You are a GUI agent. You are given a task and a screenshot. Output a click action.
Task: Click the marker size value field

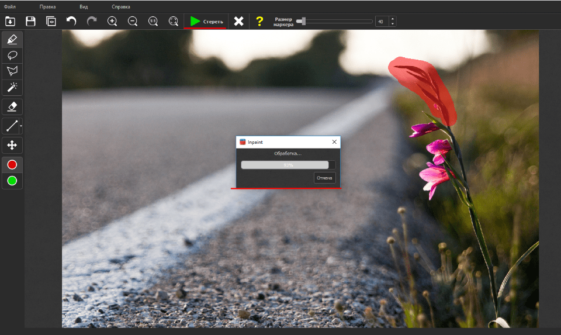point(382,22)
